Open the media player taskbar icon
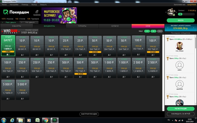The height and width of the screenshot is (123, 197). pyautogui.click(x=29, y=120)
